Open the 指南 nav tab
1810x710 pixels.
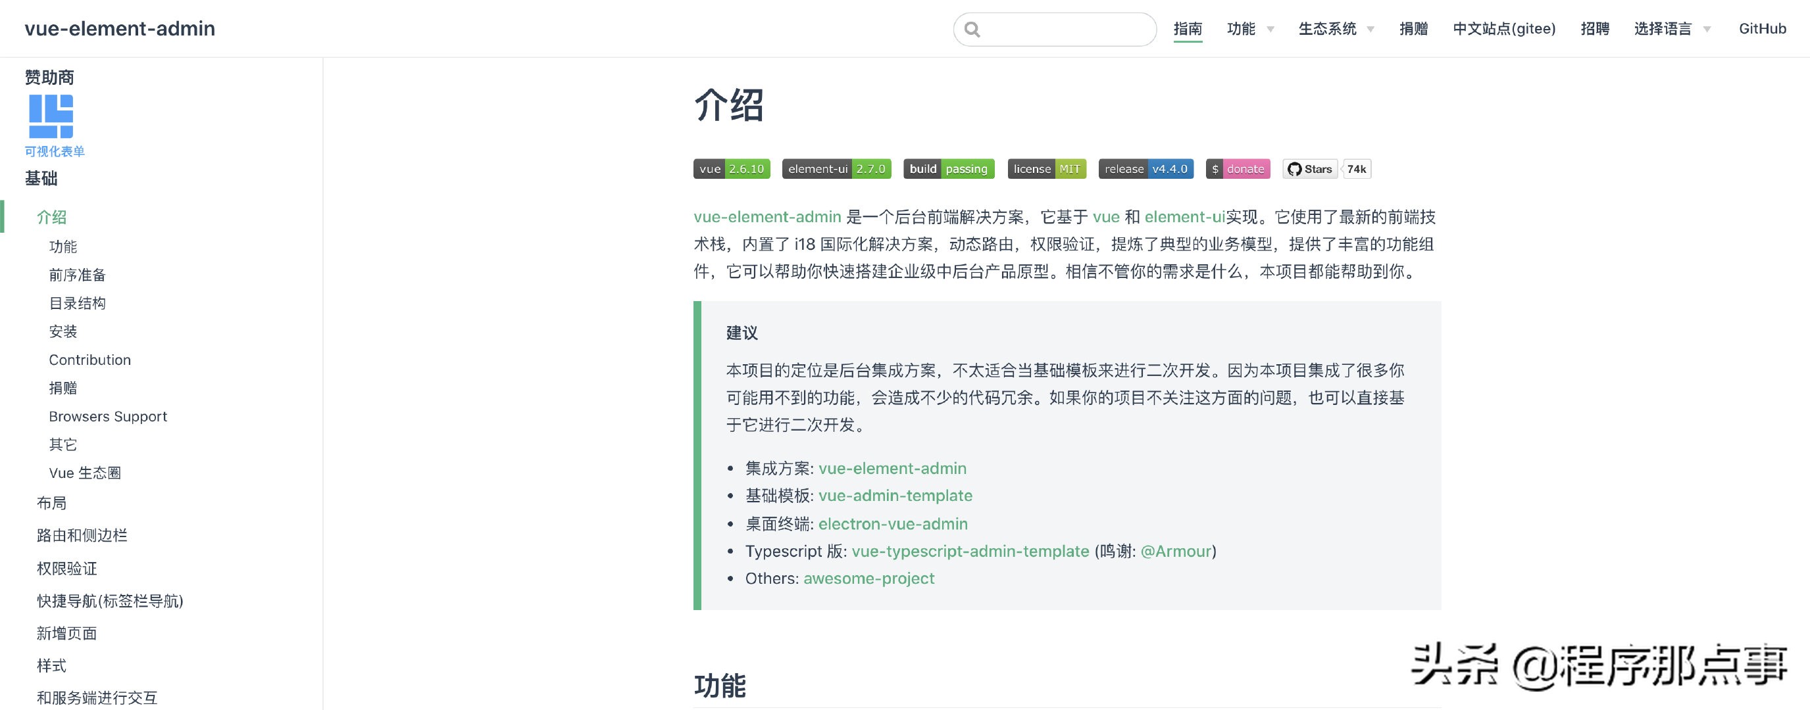tap(1188, 29)
